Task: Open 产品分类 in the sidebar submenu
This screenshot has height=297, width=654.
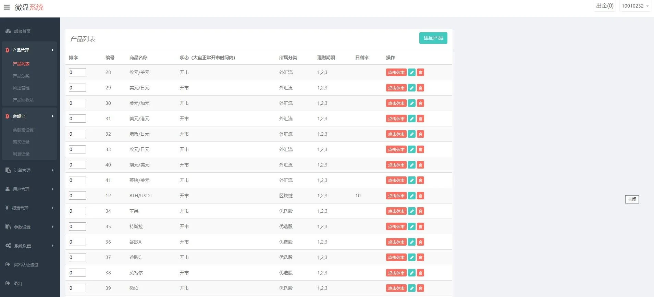Action: point(21,76)
